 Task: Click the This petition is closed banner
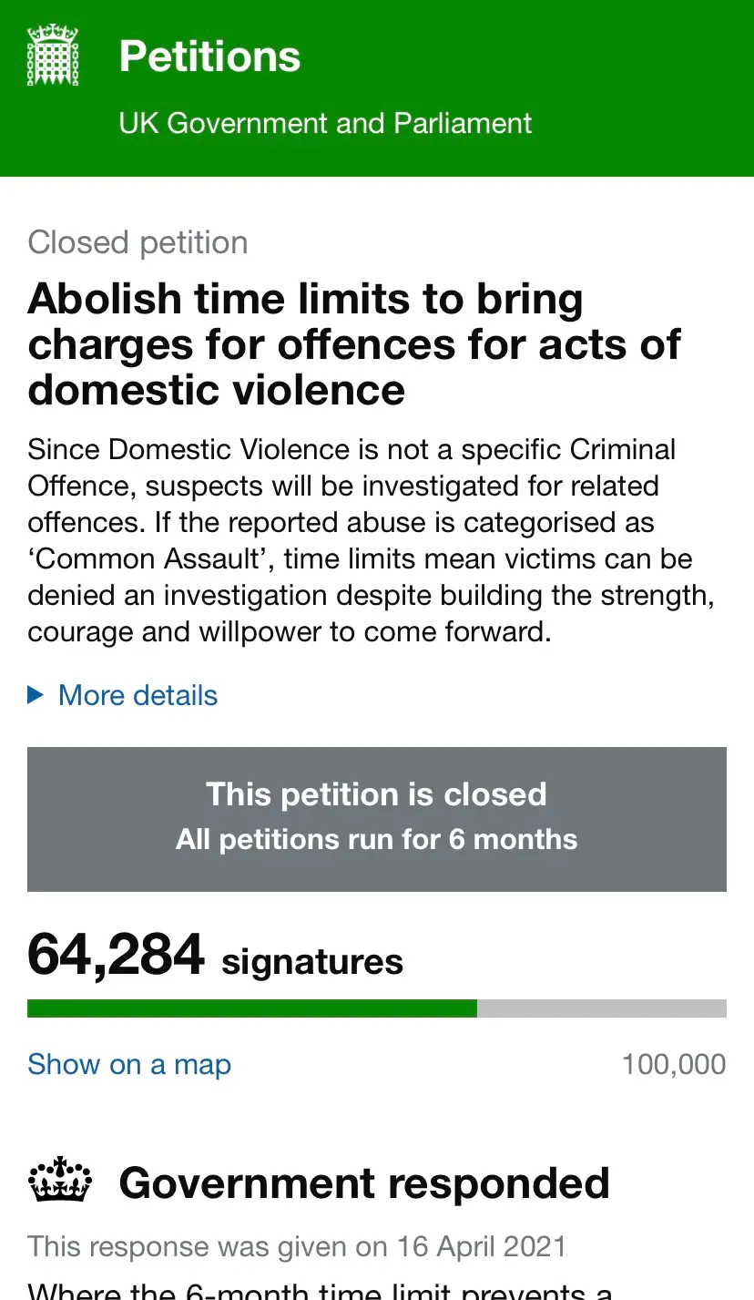coord(376,817)
